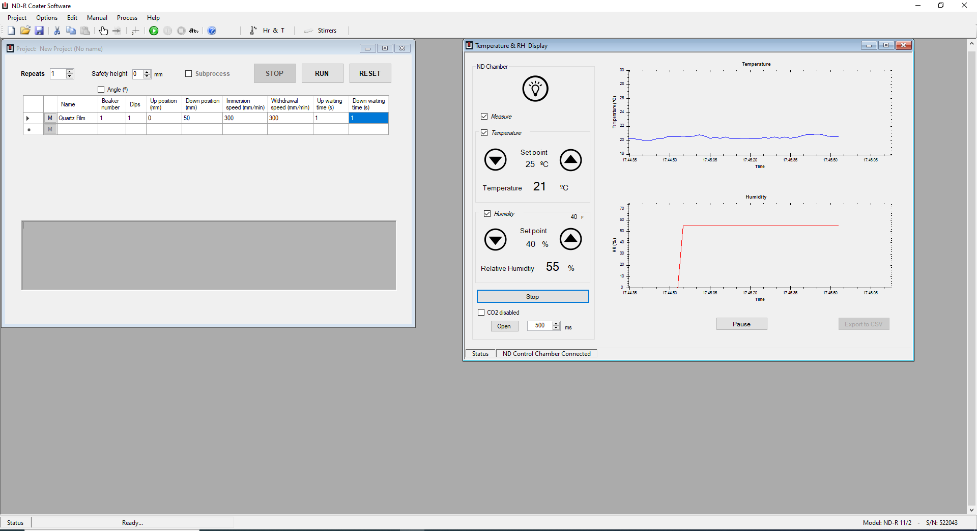This screenshot has height=531, width=977.
Task: Tick the CO2 disabled checkbox
Action: pos(481,313)
